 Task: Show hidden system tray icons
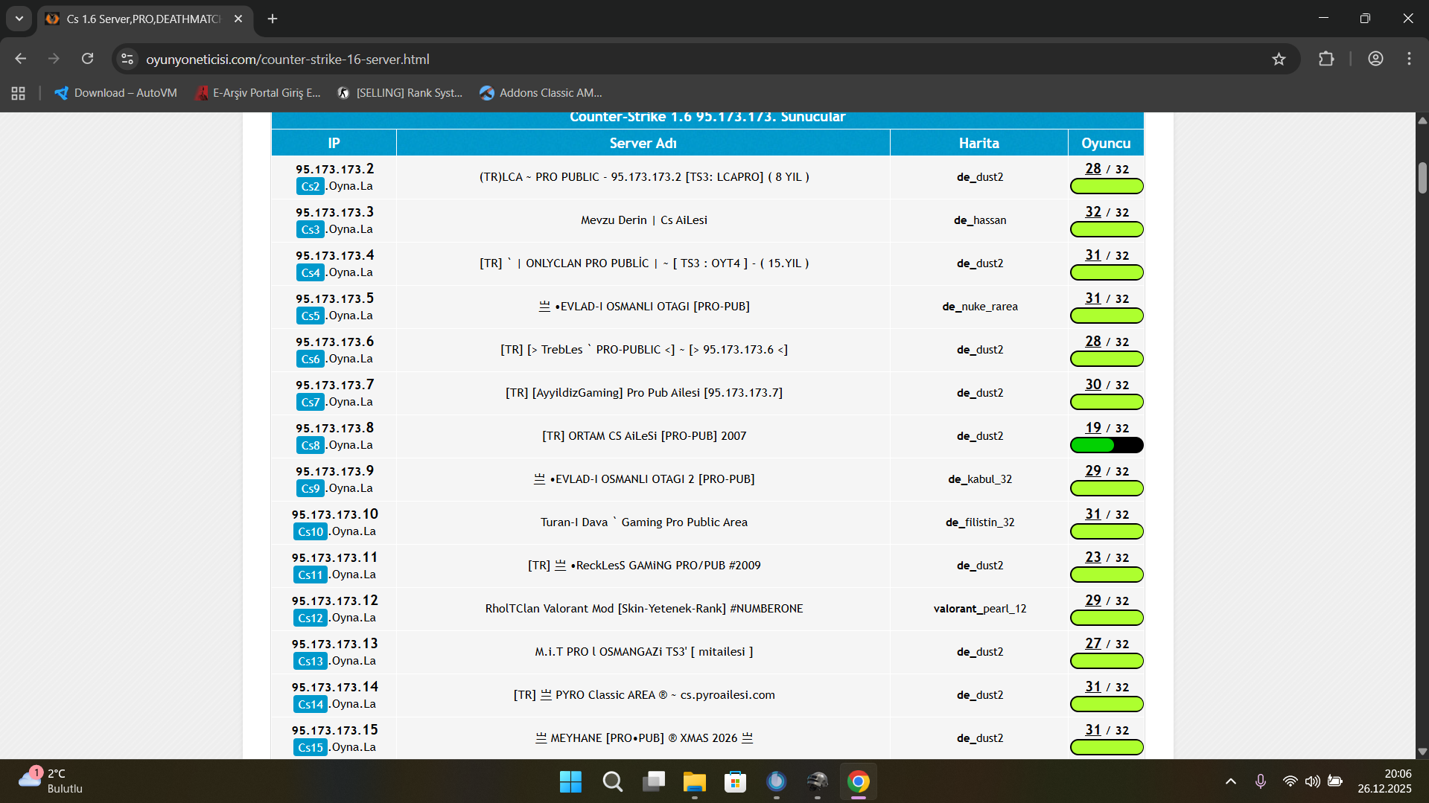(x=1230, y=781)
